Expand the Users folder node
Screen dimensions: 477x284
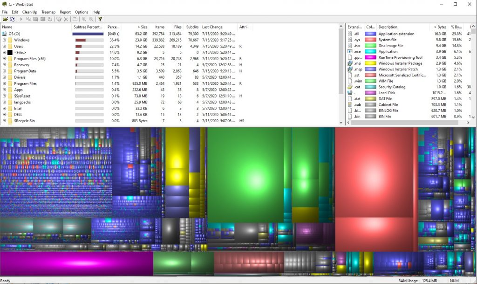tap(4, 46)
